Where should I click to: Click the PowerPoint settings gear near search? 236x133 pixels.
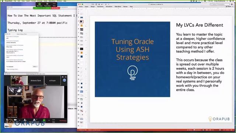click(x=232, y=4)
